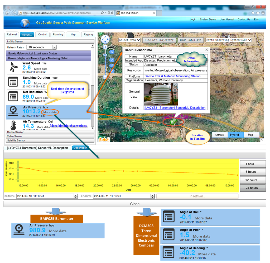Click the Angle of Heading list icon

click(169, 252)
